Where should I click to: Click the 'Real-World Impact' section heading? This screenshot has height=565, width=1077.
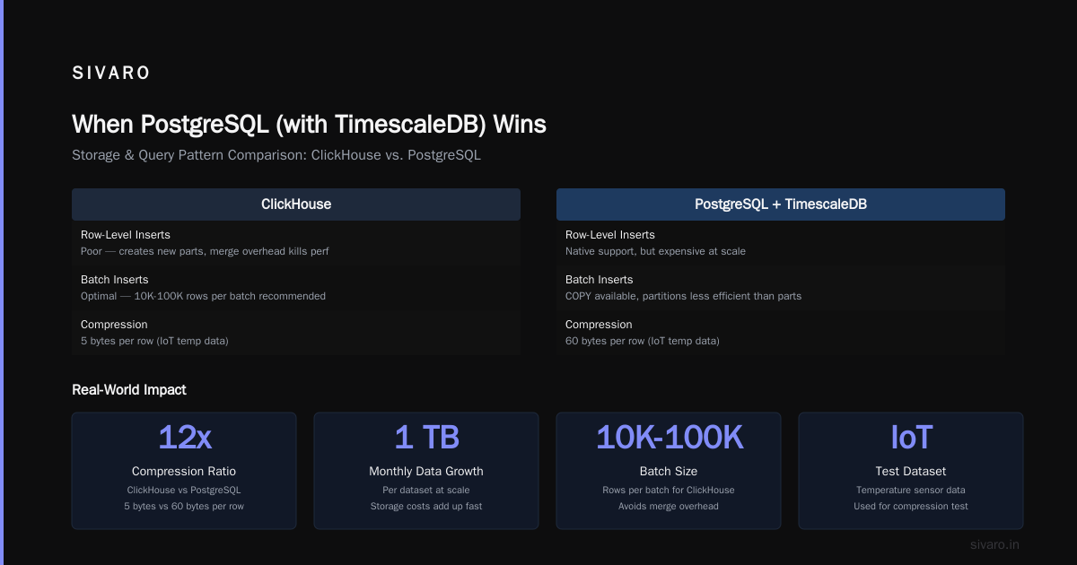(x=129, y=390)
